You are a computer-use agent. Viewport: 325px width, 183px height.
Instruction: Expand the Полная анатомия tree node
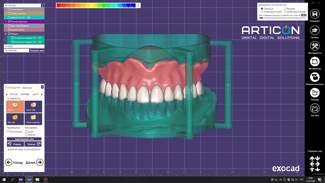6,22
